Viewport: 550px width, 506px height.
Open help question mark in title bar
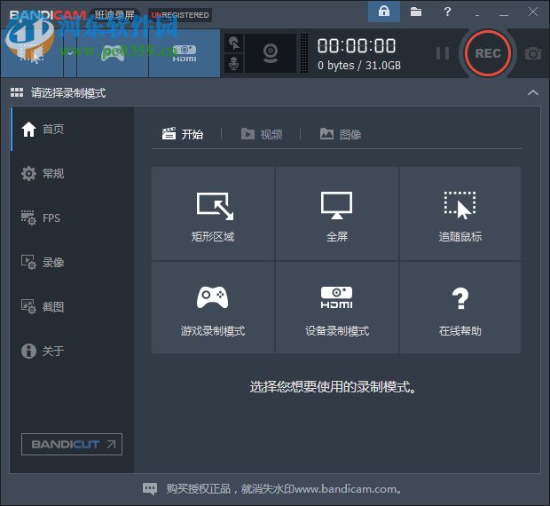[x=447, y=12]
